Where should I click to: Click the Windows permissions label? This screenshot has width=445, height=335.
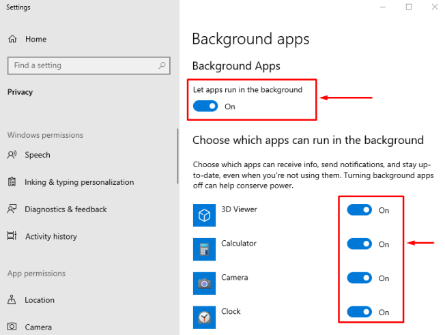45,135
